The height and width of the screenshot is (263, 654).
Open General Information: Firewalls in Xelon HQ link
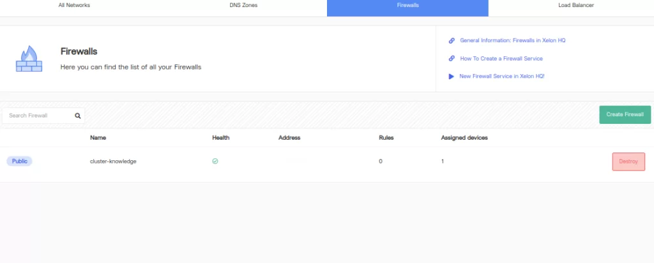point(513,40)
